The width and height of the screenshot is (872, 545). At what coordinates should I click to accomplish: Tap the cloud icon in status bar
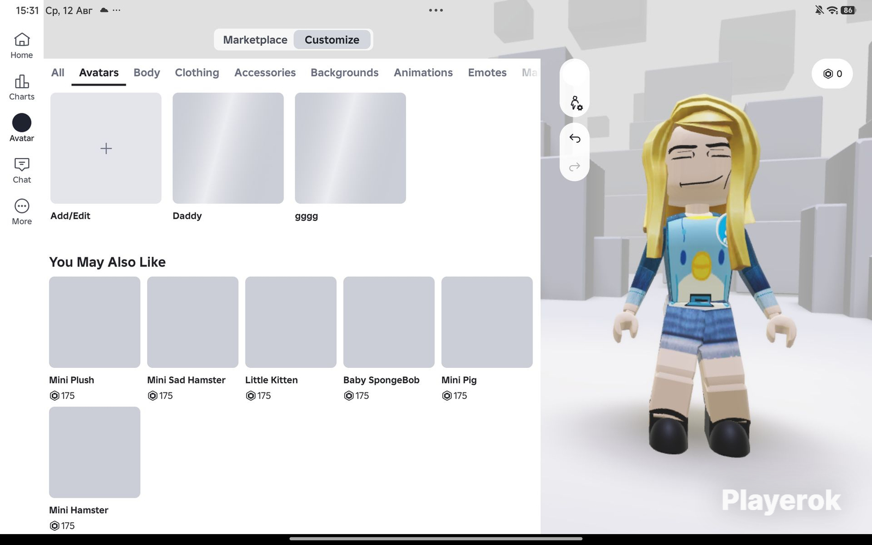(x=104, y=10)
